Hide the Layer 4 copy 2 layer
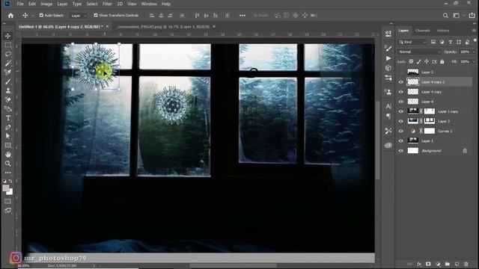The height and width of the screenshot is (269, 479). (401, 82)
